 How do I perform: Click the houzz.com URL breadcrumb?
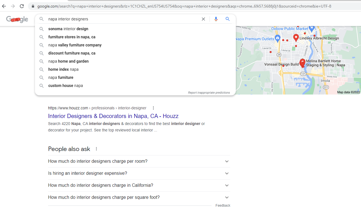coord(97,108)
